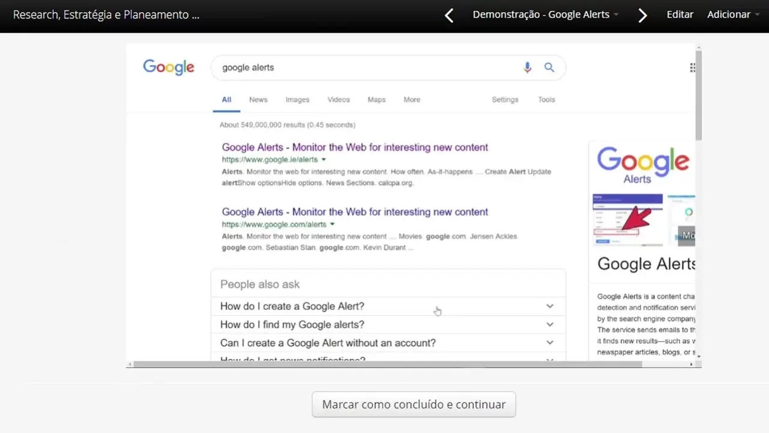The height and width of the screenshot is (433, 769).
Task: Open search Tools
Action: point(547,100)
